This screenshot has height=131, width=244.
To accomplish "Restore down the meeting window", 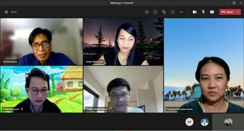I will pos(234,3).
